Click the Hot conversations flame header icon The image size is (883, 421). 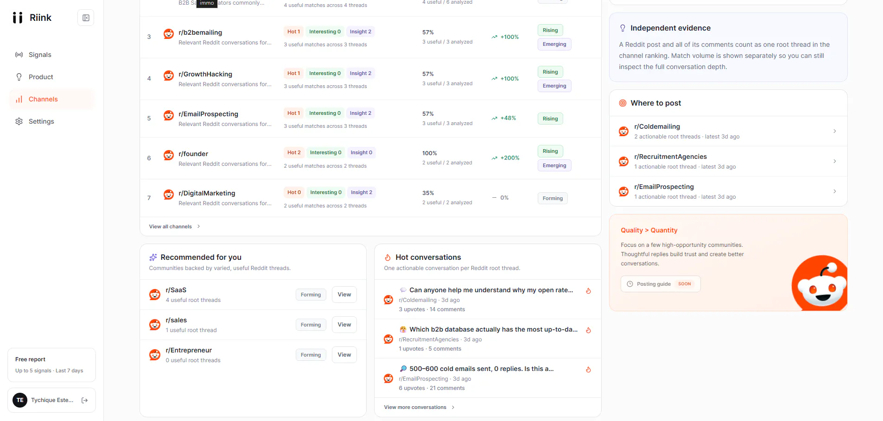(x=388, y=258)
